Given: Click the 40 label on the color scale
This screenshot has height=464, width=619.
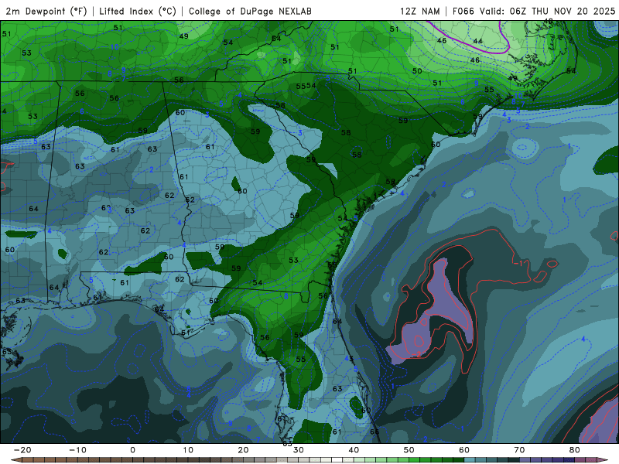Looking at the screenshot, I should [354, 450].
